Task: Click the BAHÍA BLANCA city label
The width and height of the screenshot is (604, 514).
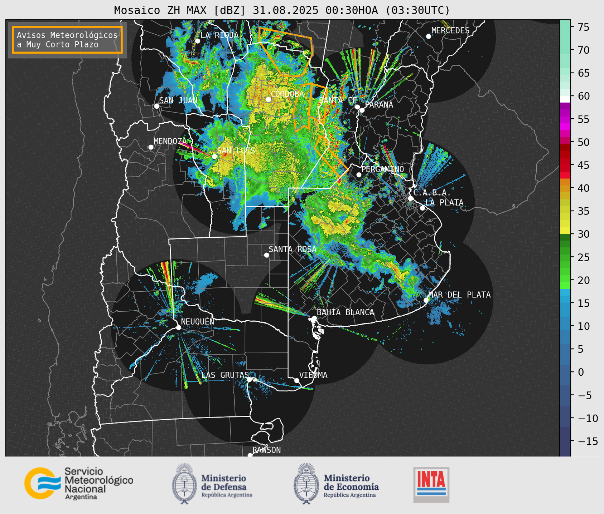Action: (346, 312)
